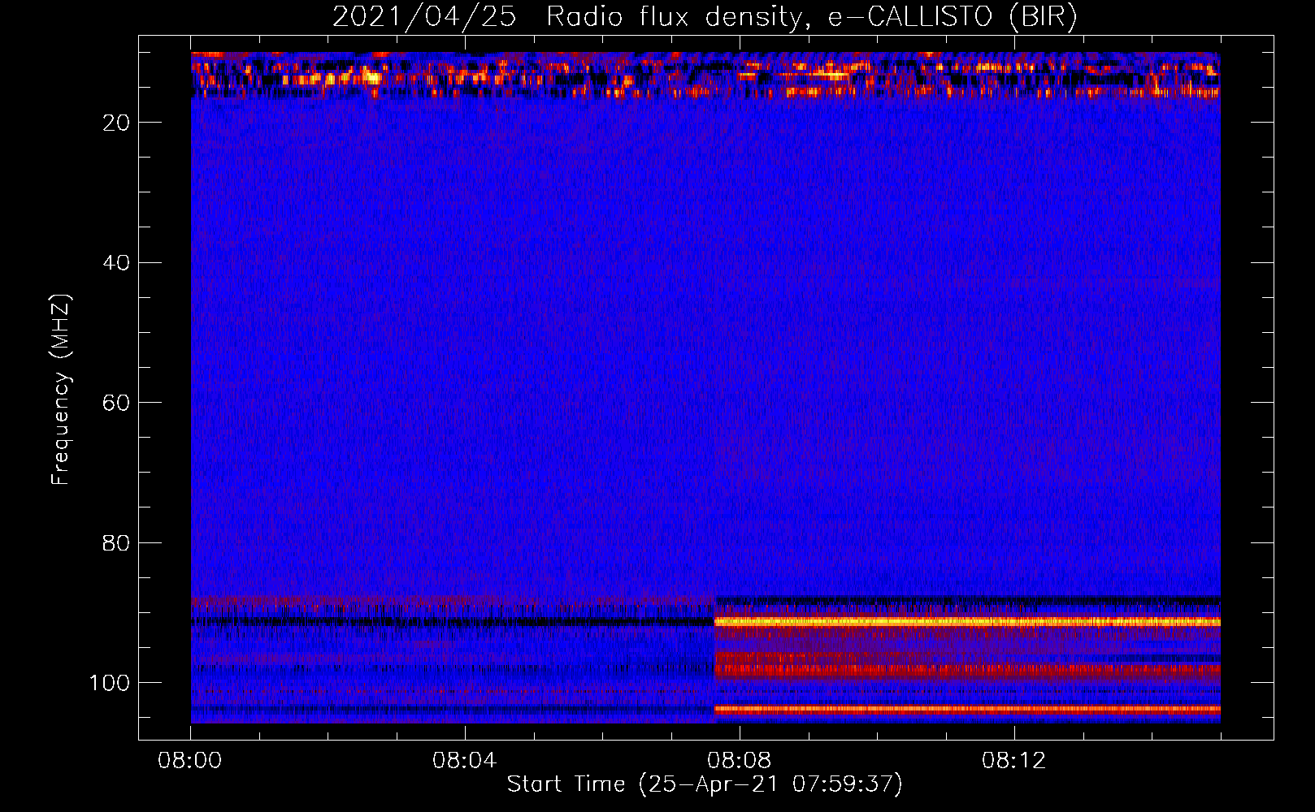This screenshot has height=812, width=1315.
Task: Click the plot title '2021/04/25 Radio flux density, e-CALLISTO (BIR)'
Action: (x=705, y=16)
